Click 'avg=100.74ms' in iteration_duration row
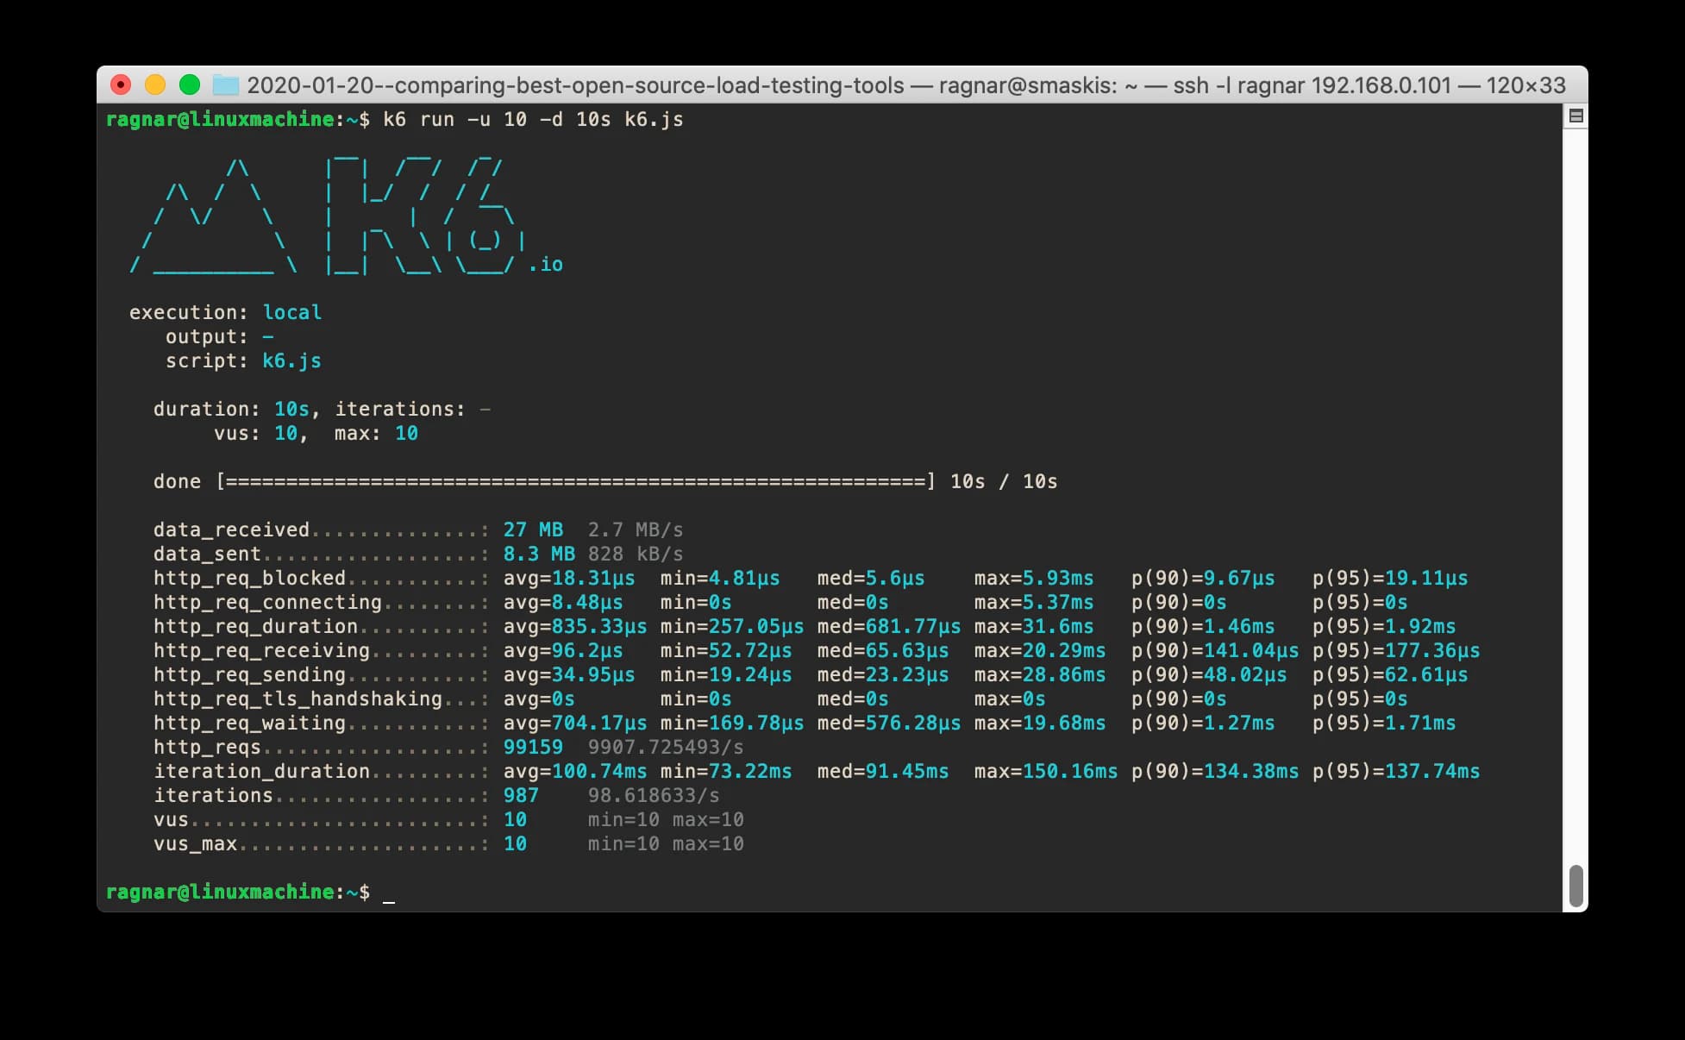 [575, 771]
